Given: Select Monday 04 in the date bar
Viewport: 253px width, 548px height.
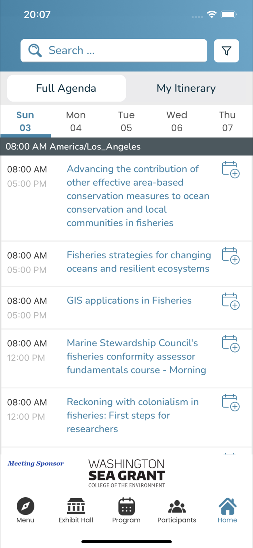Looking at the screenshot, I should [76, 121].
